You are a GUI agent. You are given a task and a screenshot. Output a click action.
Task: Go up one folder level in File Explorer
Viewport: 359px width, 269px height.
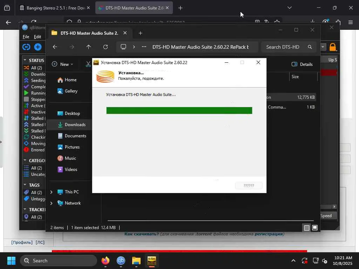[x=89, y=47]
